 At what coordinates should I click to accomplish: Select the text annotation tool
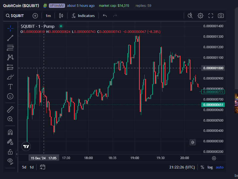click(10, 87)
